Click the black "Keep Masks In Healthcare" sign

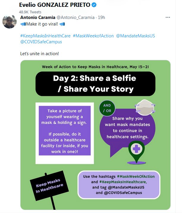49,185
